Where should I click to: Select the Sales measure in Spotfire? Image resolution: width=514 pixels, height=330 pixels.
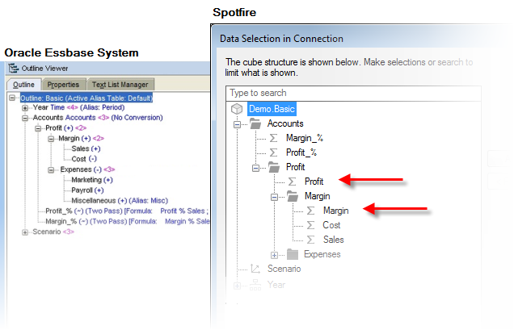pos(334,240)
